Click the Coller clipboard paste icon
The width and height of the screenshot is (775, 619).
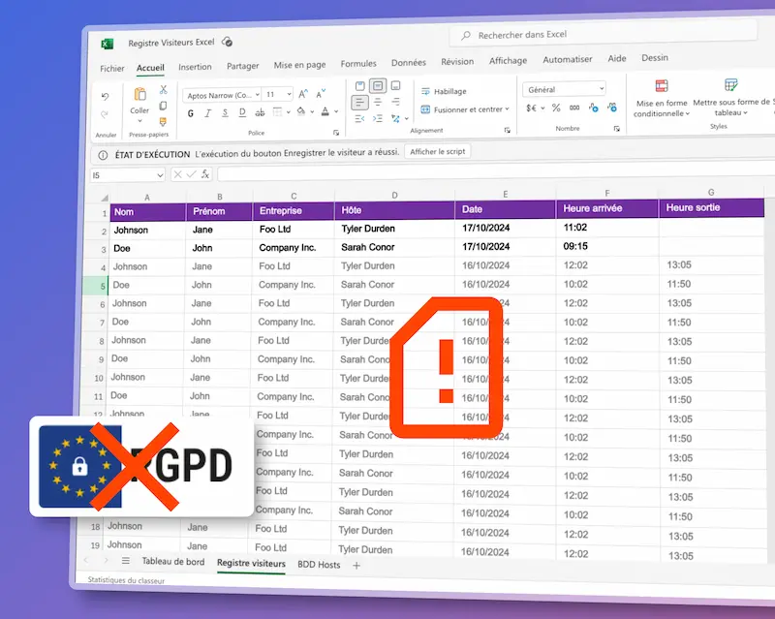tap(139, 94)
